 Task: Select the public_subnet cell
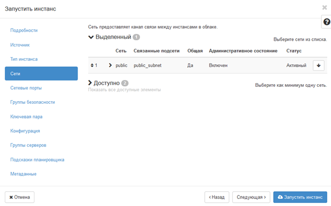click(x=147, y=65)
